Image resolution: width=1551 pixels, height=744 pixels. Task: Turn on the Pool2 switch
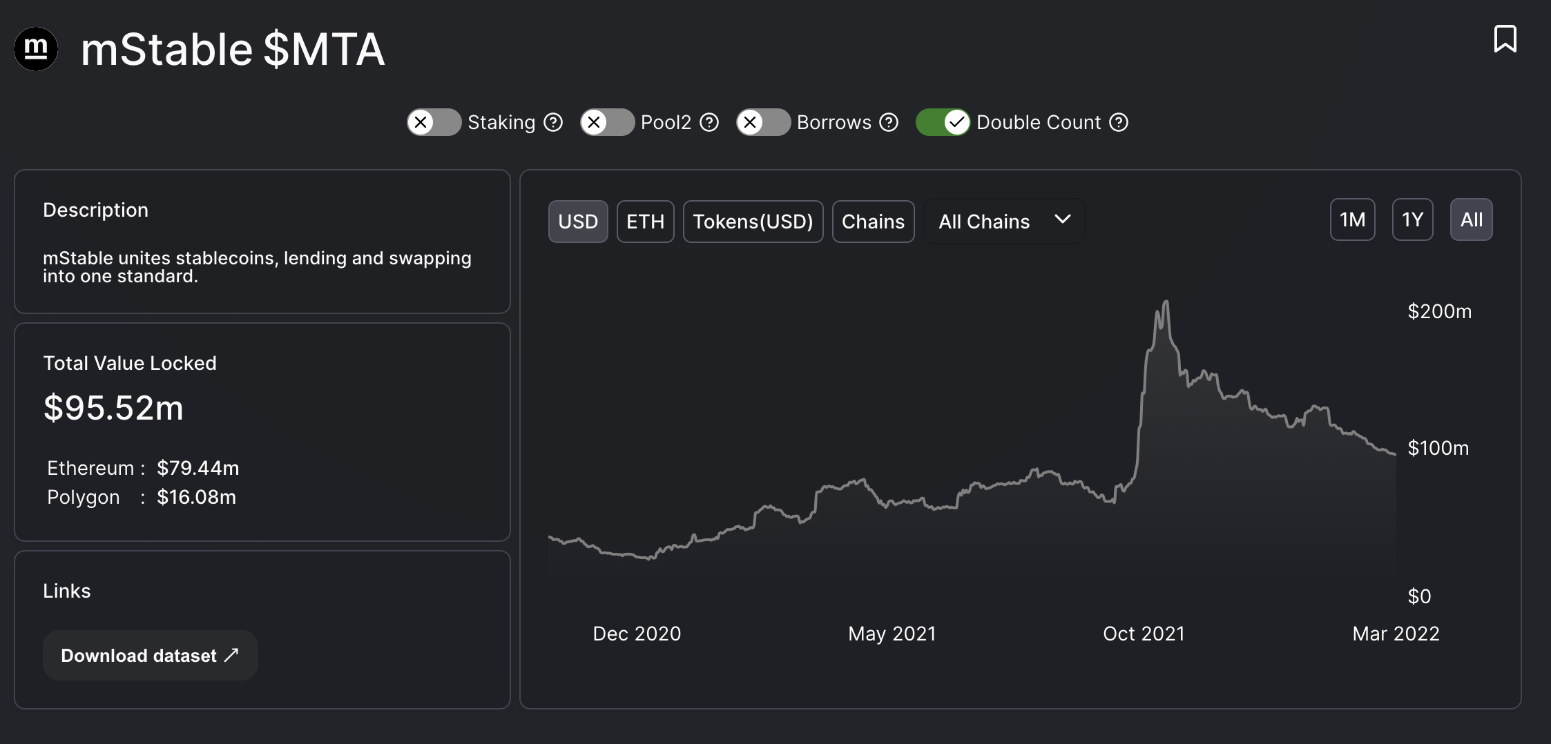point(607,122)
